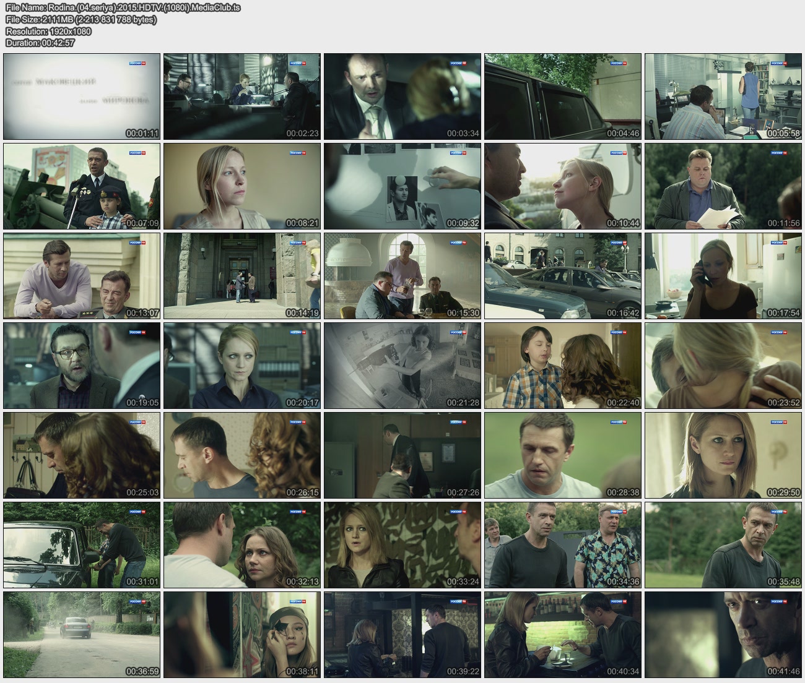Image resolution: width=805 pixels, height=683 pixels.
Task: Select the parked cars thumbnail at 00:16:42
Action: coord(562,276)
